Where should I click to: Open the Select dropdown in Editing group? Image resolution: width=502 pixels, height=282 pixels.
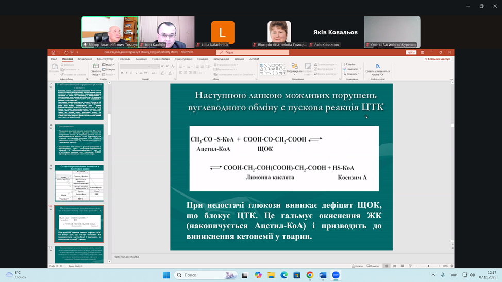(x=352, y=74)
